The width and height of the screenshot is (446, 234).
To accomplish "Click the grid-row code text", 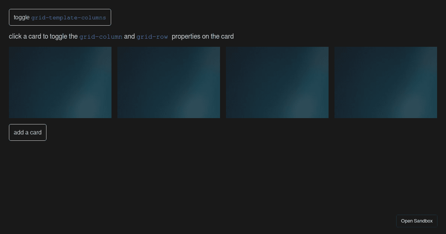I will (x=152, y=37).
